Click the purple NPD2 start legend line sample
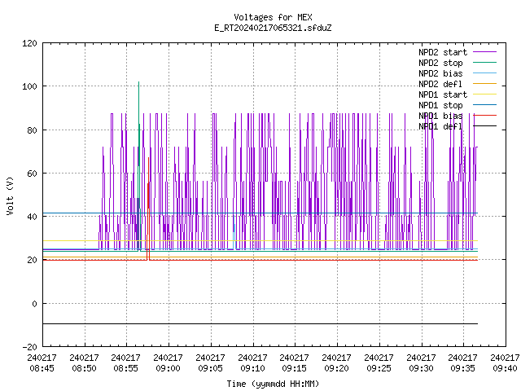Image resolution: width=521 pixels, height=391 pixels. pos(485,52)
